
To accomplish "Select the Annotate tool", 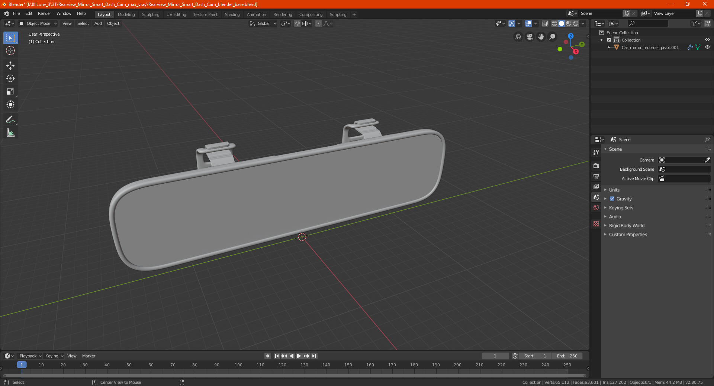I will pos(10,120).
